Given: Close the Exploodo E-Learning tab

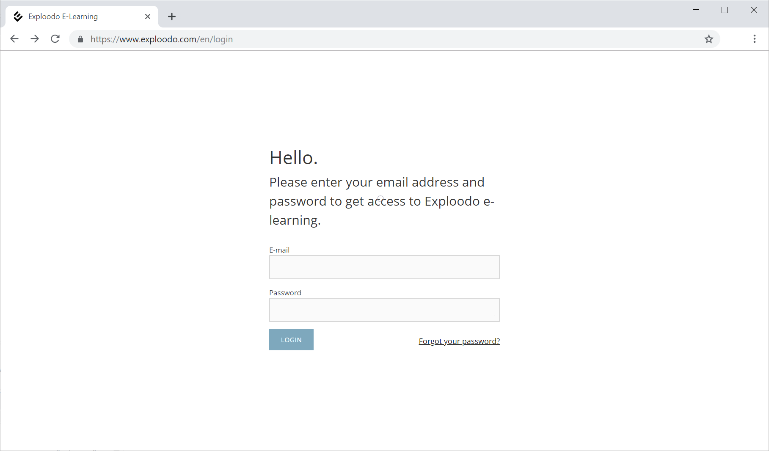Looking at the screenshot, I should tap(148, 16).
